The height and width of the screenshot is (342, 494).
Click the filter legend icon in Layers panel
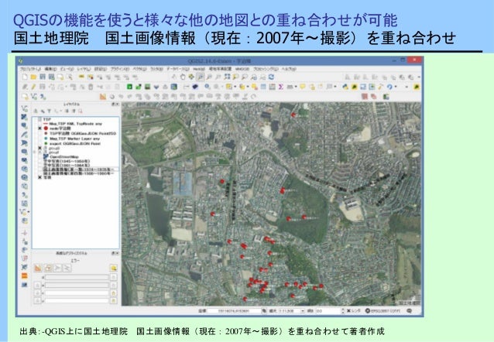[x=49, y=111]
